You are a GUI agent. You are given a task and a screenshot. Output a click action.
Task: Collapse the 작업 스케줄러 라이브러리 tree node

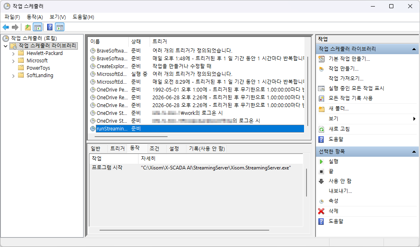(5, 46)
